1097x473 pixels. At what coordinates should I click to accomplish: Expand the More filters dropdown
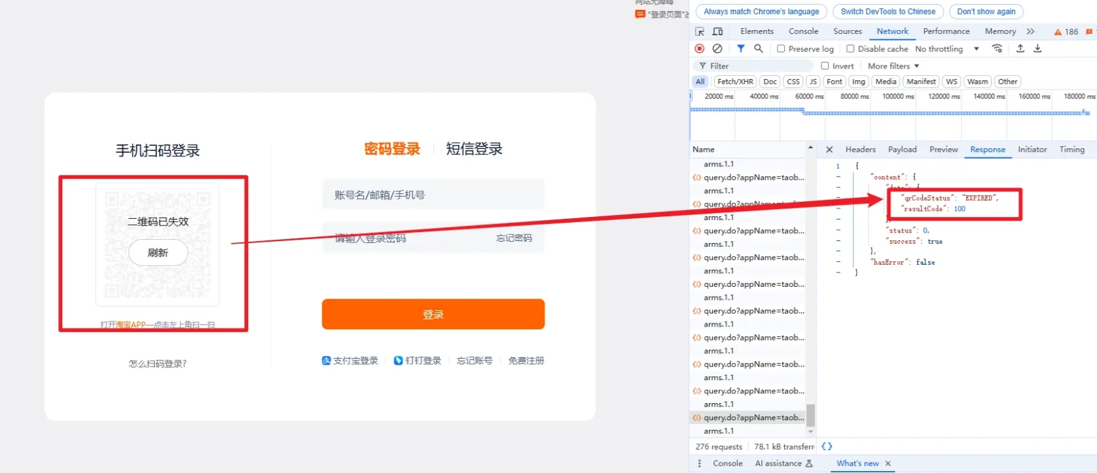point(893,66)
